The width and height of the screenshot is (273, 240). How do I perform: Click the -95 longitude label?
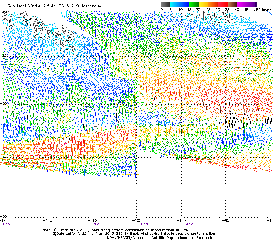[x=225, y=220]
